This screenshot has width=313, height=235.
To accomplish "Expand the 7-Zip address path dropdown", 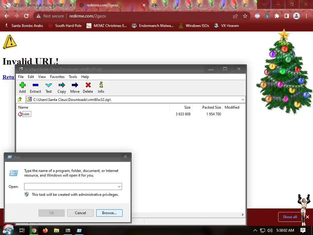I will [243, 99].
